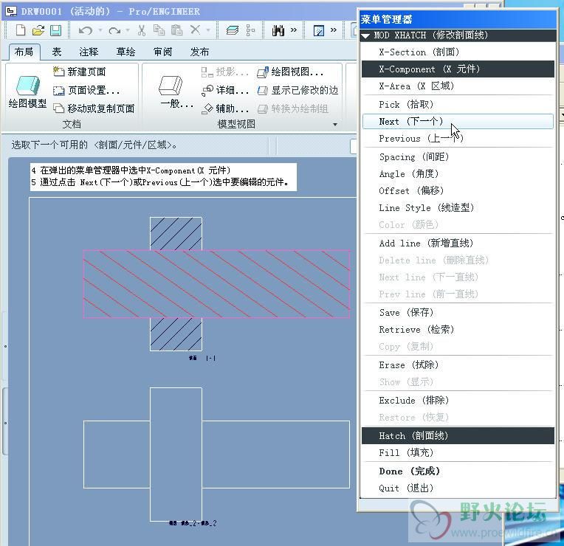
Task: Switch to the 审阅 tab
Action: 163,52
